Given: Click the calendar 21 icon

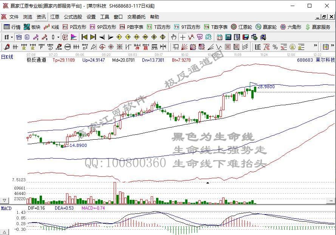Looking at the screenshot, I should 220,37.
